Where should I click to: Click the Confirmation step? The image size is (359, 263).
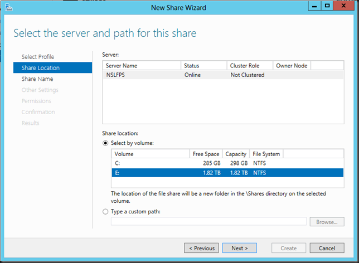click(38, 112)
